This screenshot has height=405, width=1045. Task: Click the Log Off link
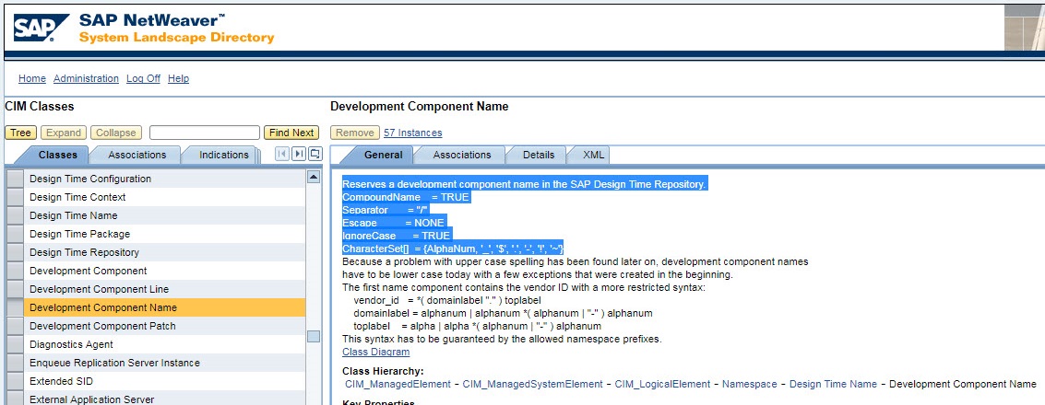pos(143,78)
